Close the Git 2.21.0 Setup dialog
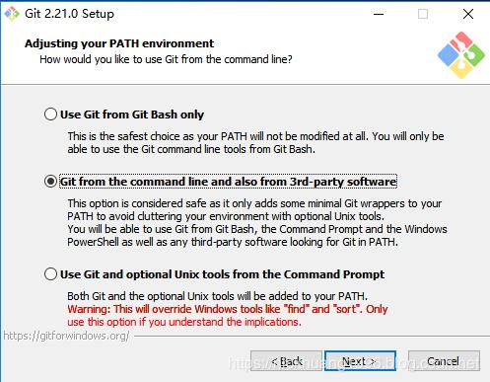This screenshot has width=490, height=382. coord(468,14)
